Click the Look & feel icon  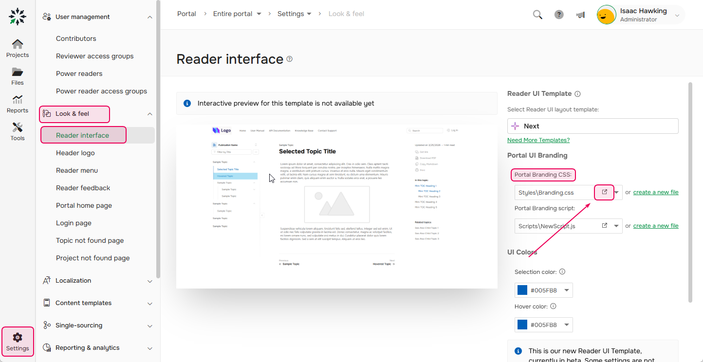[x=47, y=114]
